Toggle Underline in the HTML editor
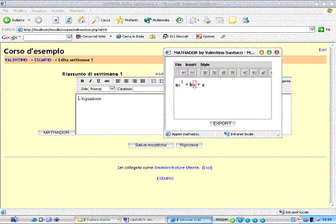336x224 pixels. coord(98,81)
